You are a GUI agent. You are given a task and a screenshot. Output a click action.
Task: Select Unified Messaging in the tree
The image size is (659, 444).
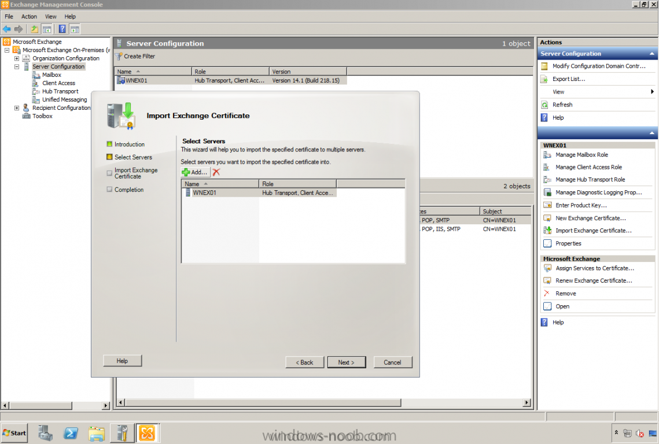64,99
